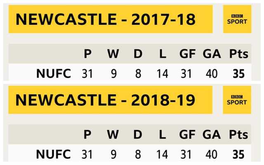The width and height of the screenshot is (264, 165).
Task: Click the bold 35 points in 2018-19 row
Action: coord(238,154)
